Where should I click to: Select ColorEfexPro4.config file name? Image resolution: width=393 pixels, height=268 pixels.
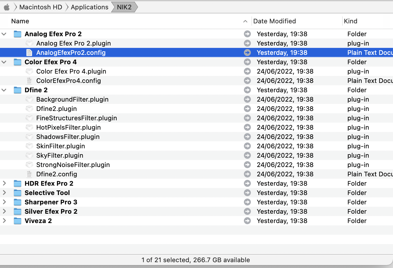69,81
